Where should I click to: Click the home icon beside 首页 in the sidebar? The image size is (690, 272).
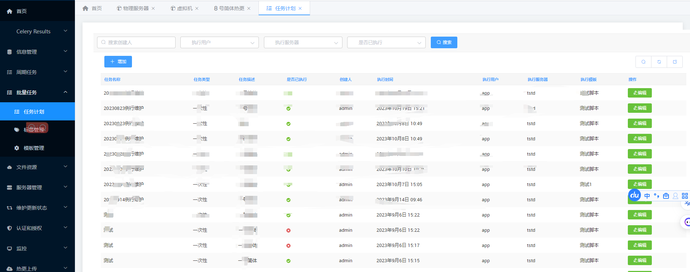click(9, 11)
